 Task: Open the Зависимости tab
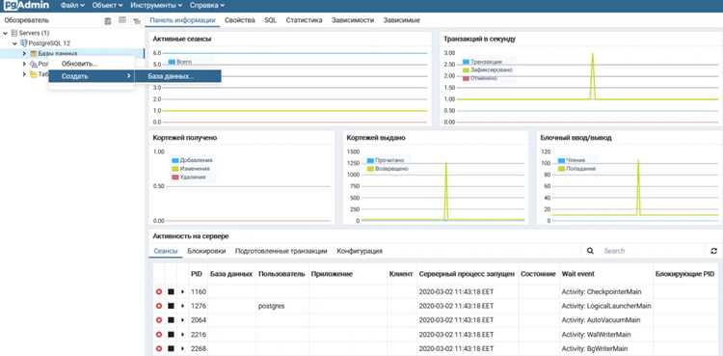point(353,20)
